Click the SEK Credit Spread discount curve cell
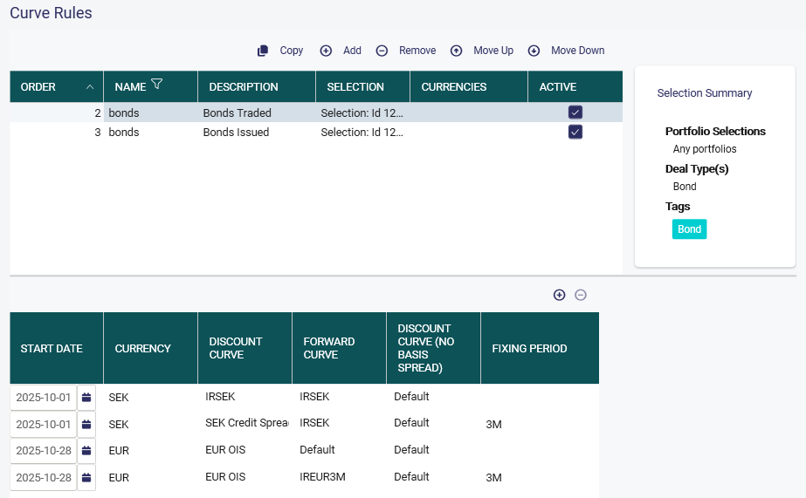This screenshot has width=806, height=498. click(245, 423)
